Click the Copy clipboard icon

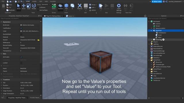coord(7,5)
